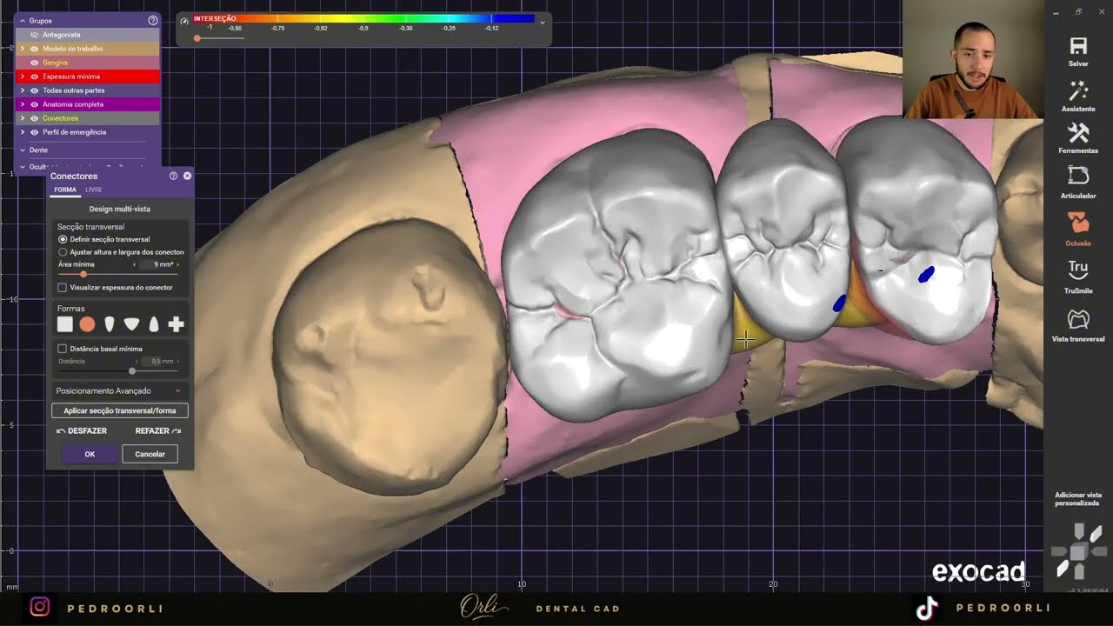The height and width of the screenshot is (626, 1113).
Task: Switch to the FORMA tab
Action: point(65,190)
